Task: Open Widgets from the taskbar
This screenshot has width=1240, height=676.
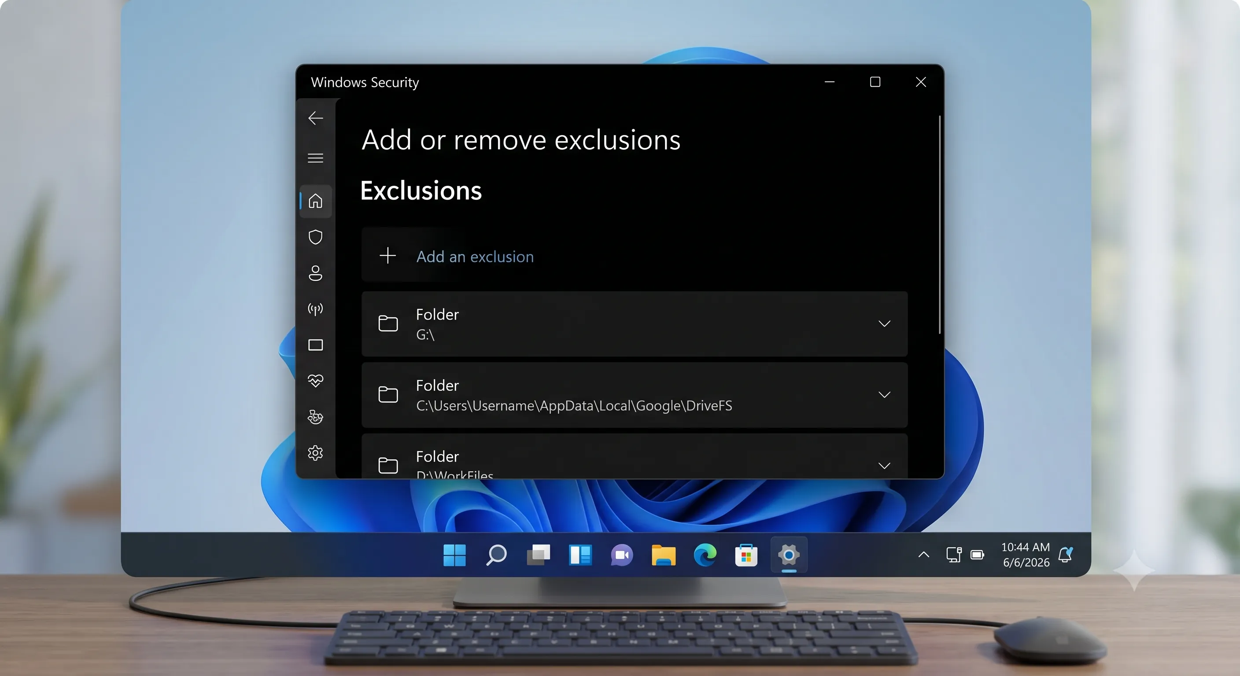Action: (580, 555)
